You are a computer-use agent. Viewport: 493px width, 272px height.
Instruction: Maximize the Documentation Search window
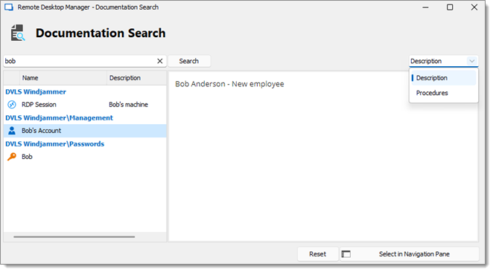(450, 7)
